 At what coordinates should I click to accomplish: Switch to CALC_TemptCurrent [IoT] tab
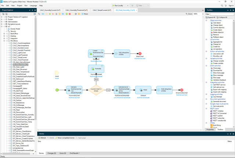(x=102, y=10)
